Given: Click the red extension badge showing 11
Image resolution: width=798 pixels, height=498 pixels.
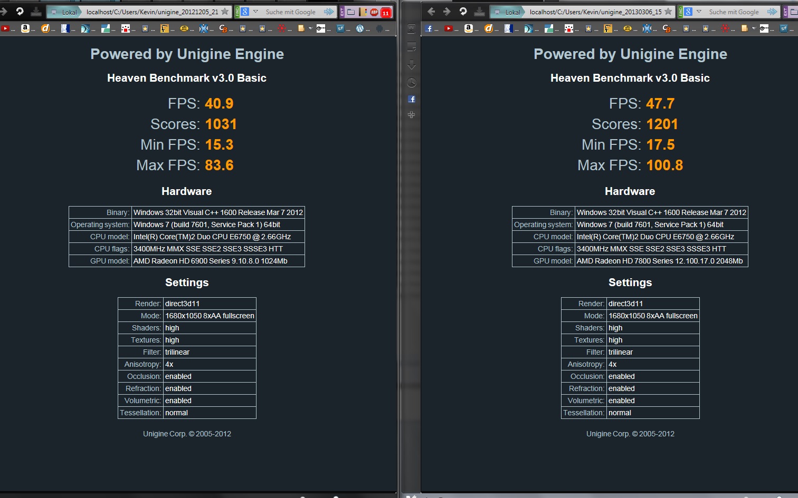Looking at the screenshot, I should point(386,13).
